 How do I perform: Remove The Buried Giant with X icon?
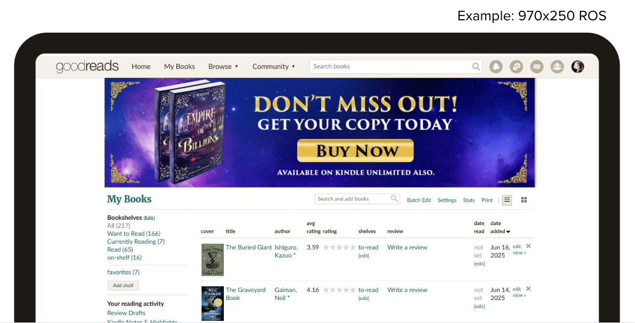528,246
